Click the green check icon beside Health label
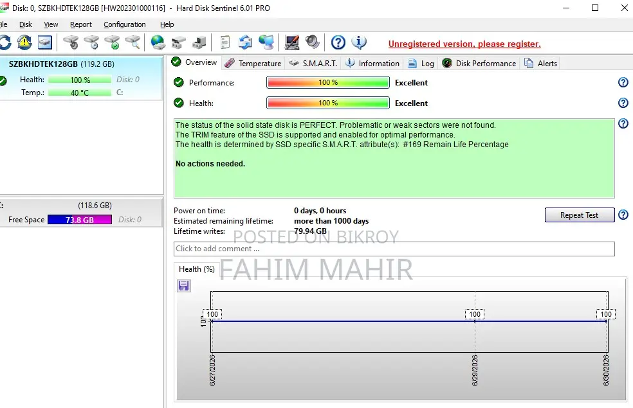This screenshot has width=633, height=408. click(x=178, y=103)
